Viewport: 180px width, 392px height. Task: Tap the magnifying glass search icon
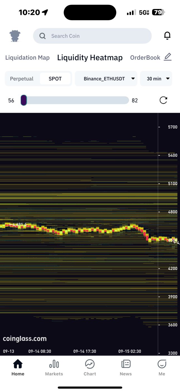click(x=42, y=36)
